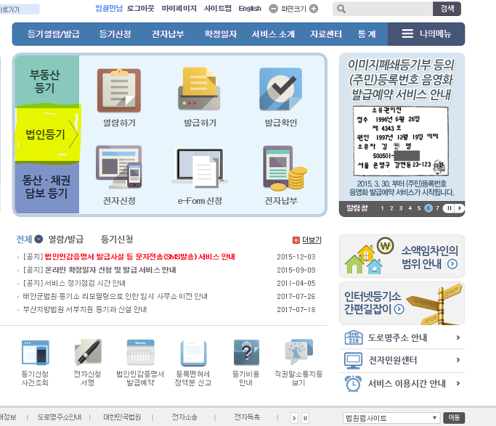This screenshot has width=496, height=426.
Task: Open the 등기열람/발급 menu
Action: coord(54,34)
